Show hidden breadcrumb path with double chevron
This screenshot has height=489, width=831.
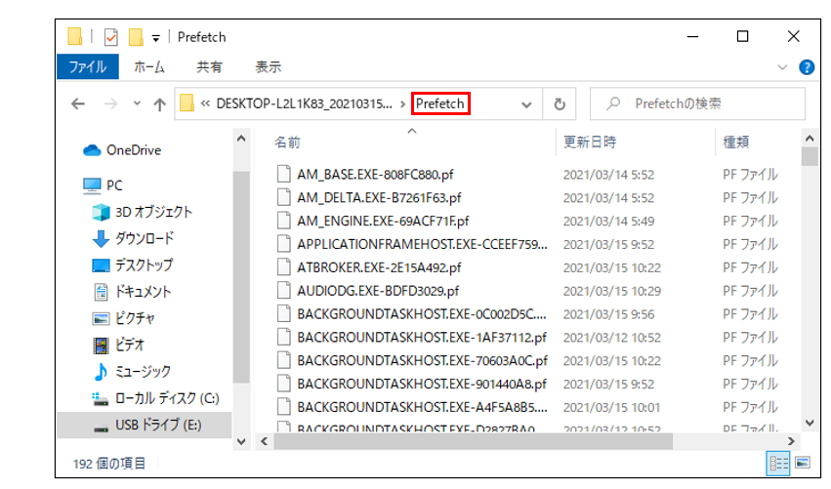(x=205, y=103)
